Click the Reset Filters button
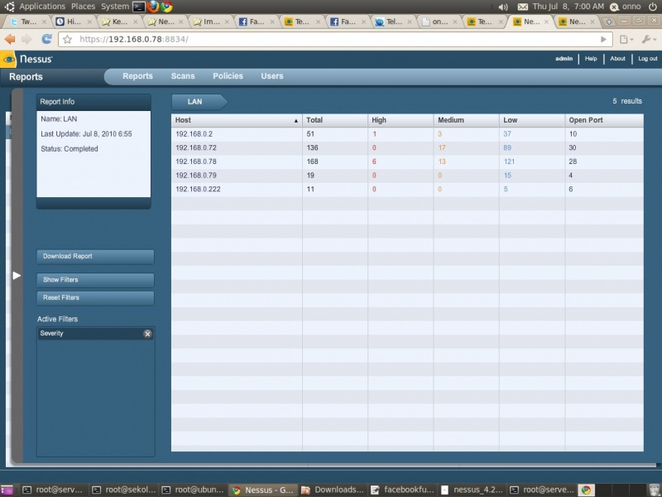This screenshot has height=497, width=662. [x=95, y=297]
